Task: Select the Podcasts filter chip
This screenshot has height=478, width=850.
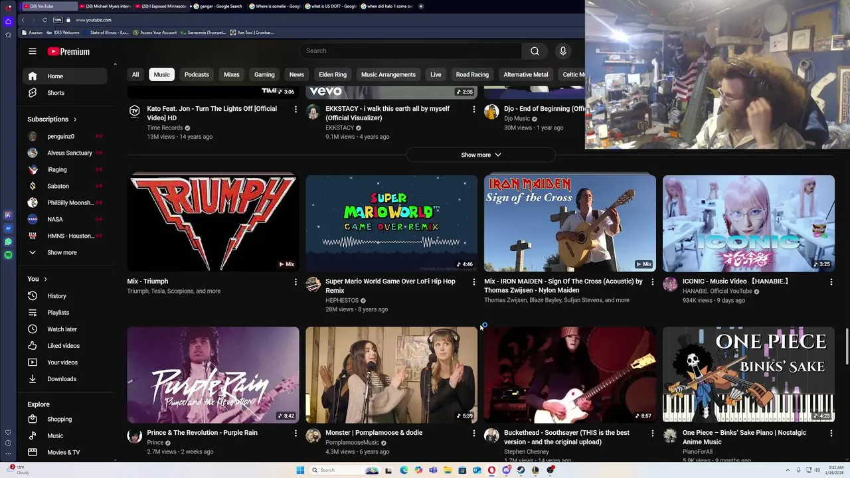Action: (x=197, y=74)
